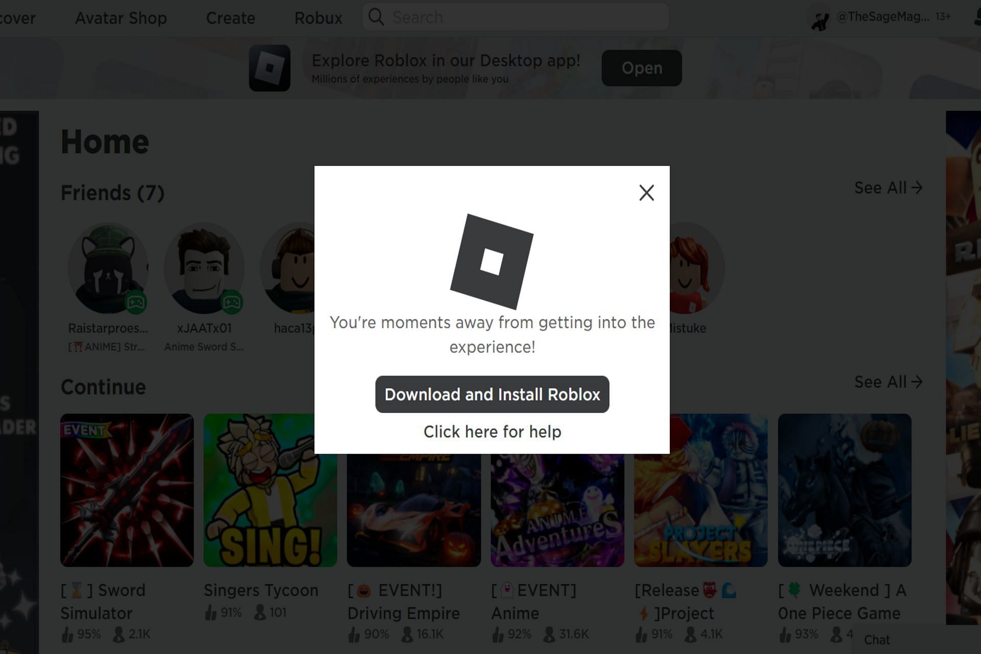Click the Roblox app icon in banner
Screen dimensions: 981x654
click(270, 68)
